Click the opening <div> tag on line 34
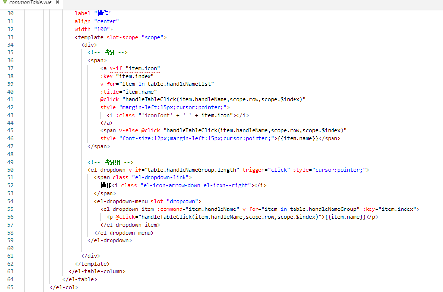 [89, 45]
